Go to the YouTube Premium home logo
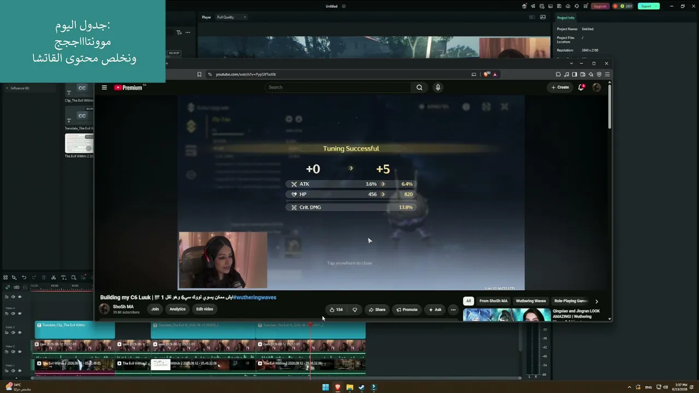This screenshot has width=699, height=393. point(128,87)
